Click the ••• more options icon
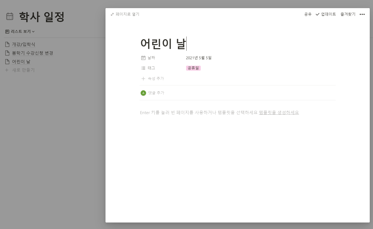Viewport: 373px width, 229px height. coord(362,14)
